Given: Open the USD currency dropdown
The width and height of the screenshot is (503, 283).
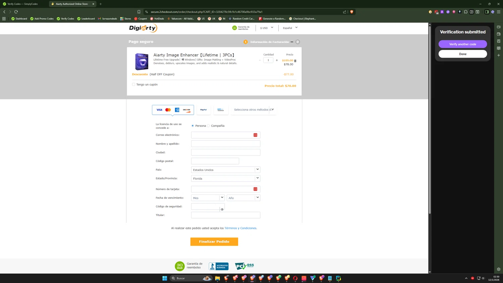Looking at the screenshot, I should [267, 28].
